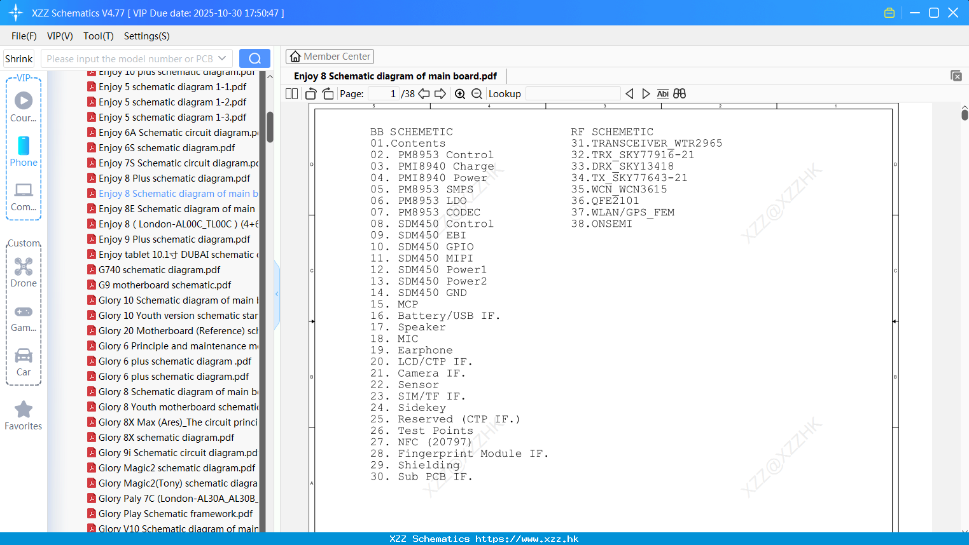Select highlighted Enjoy 8 Schematic diagram entry
969x545 pixels.
click(x=173, y=194)
